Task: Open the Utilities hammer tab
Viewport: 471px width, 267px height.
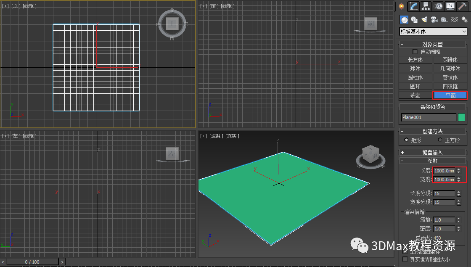Action: click(x=462, y=6)
